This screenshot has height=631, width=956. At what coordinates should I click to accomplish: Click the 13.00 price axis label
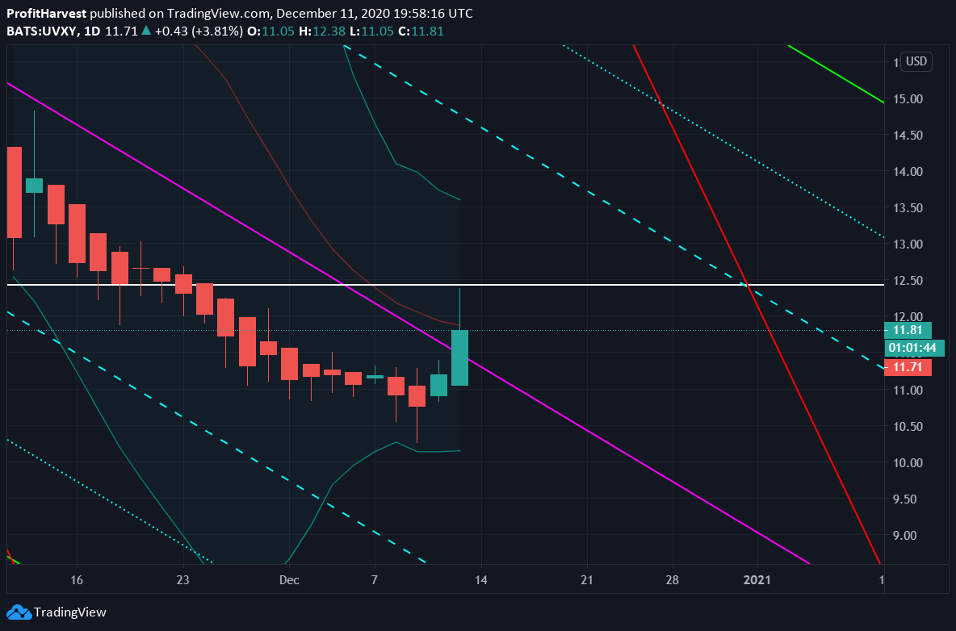908,244
